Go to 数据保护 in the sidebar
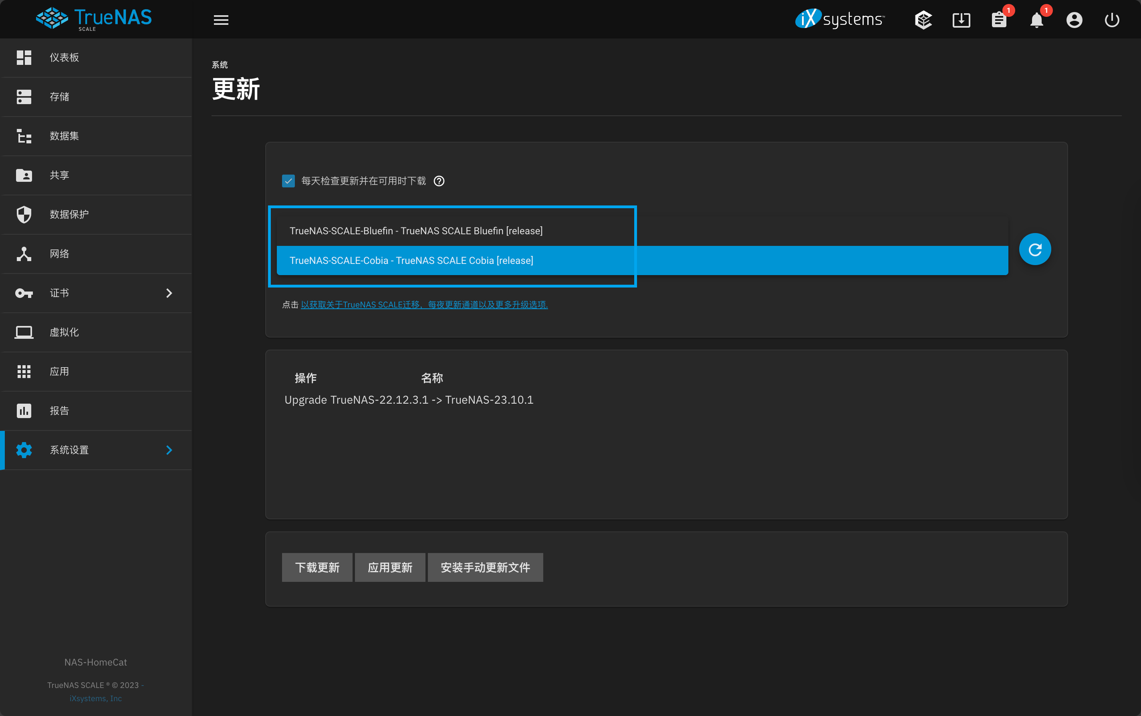This screenshot has width=1141, height=716. point(69,215)
